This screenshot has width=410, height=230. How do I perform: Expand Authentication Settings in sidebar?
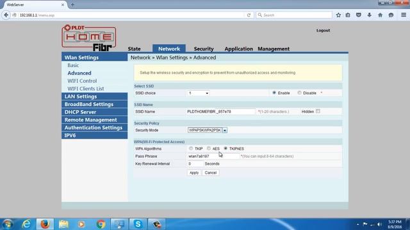94,128
